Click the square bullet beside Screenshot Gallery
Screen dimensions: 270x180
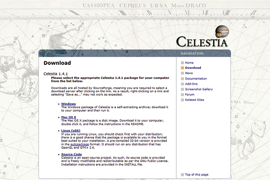[182, 90]
